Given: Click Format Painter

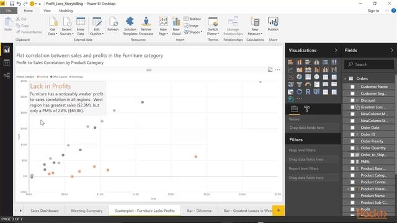Looking at the screenshot, I should 29,32.
